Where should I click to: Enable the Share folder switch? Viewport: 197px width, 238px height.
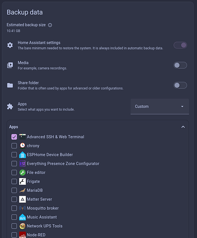click(x=180, y=85)
